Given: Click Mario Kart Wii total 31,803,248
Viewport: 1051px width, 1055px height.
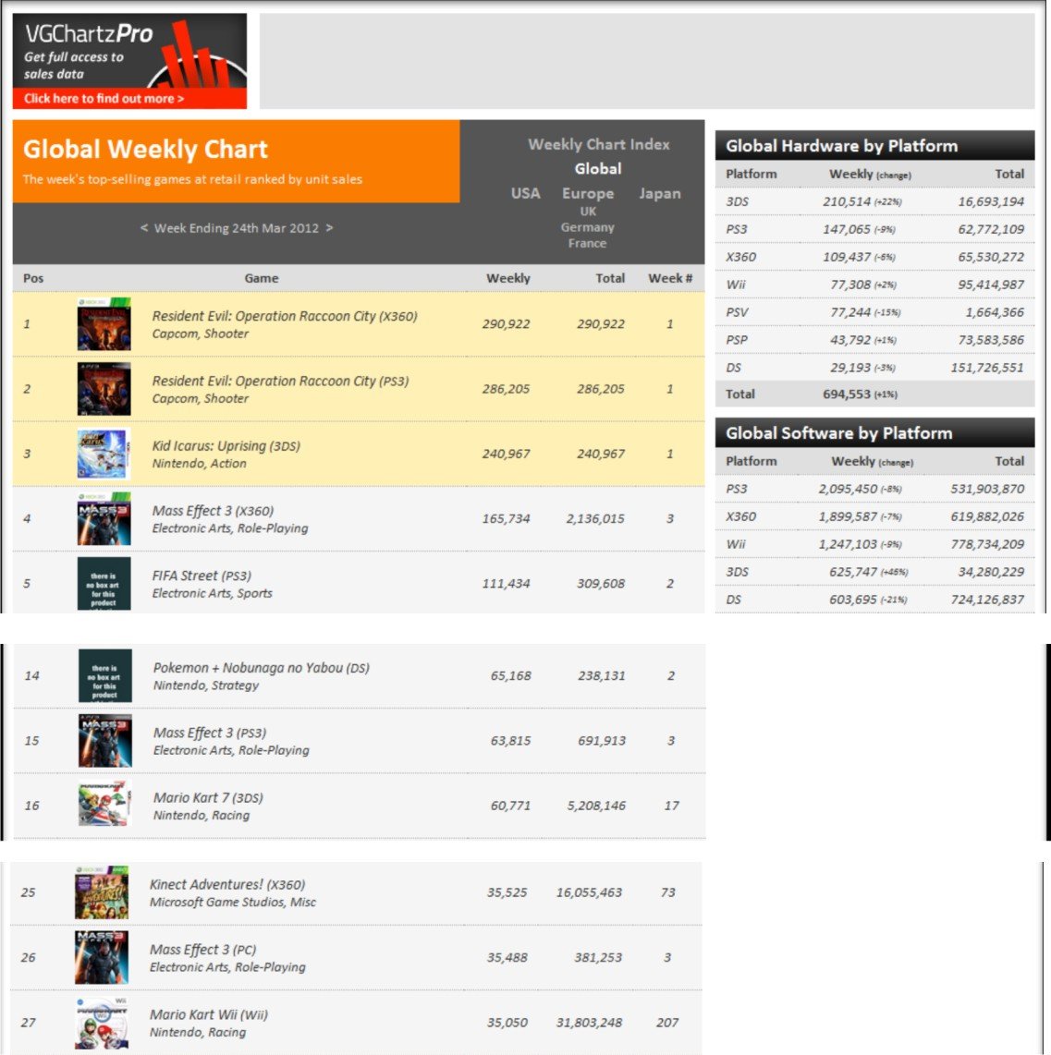Looking at the screenshot, I should pos(589,1023).
